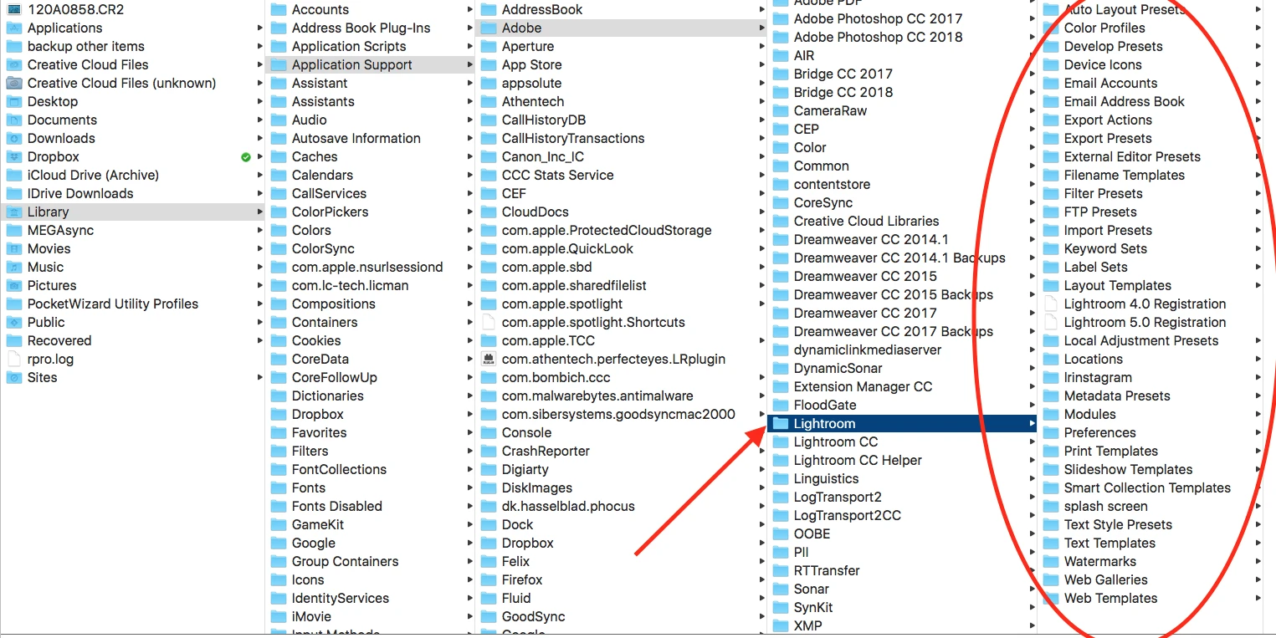Click the rpro.log document icon
The height and width of the screenshot is (638, 1276).
tap(13, 359)
